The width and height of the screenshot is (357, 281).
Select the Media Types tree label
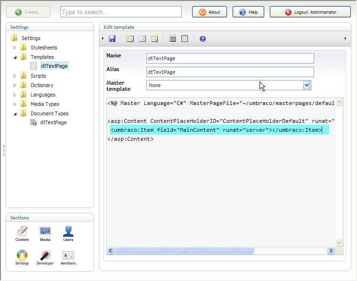click(x=45, y=104)
